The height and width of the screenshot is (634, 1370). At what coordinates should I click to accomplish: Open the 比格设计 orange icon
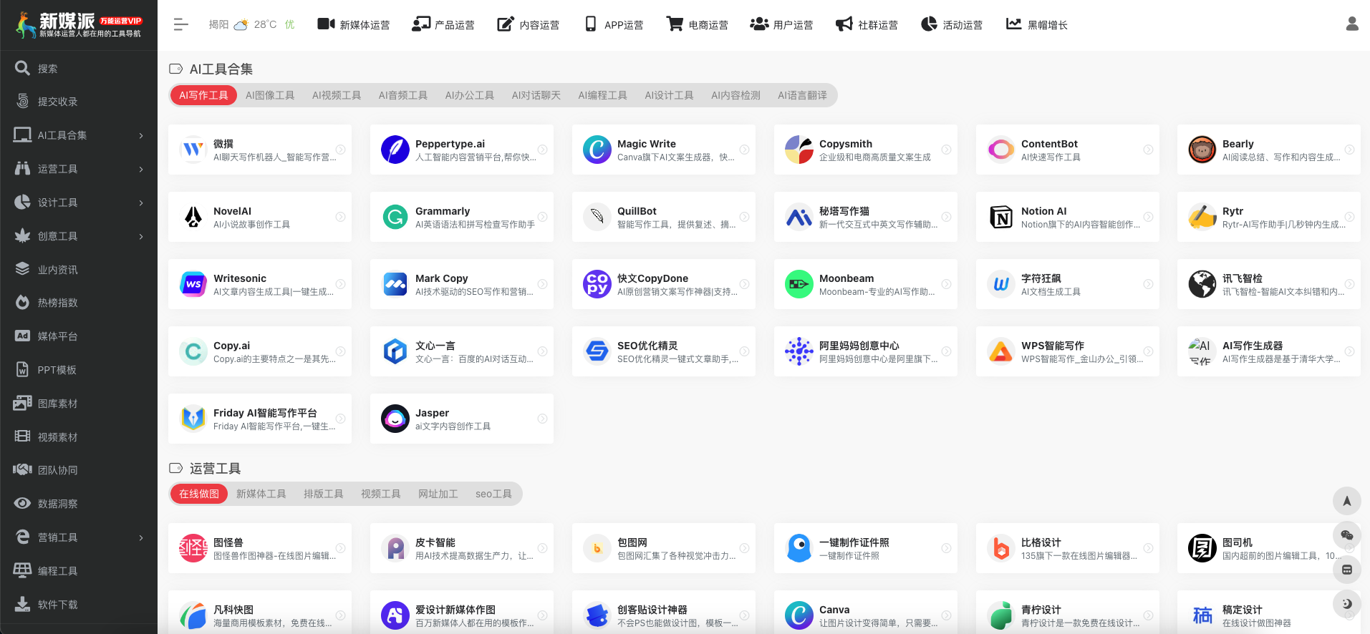pyautogui.click(x=1000, y=548)
